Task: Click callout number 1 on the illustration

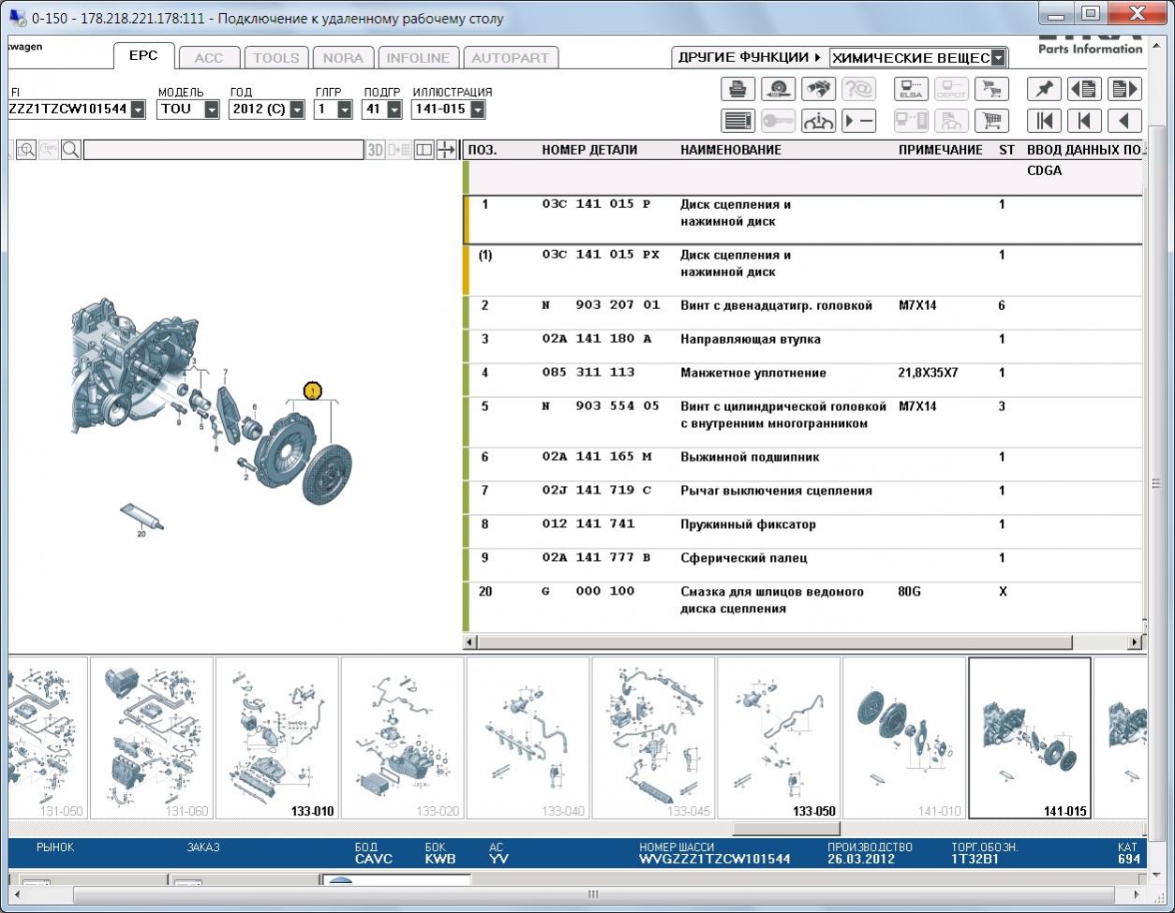Action: [312, 390]
